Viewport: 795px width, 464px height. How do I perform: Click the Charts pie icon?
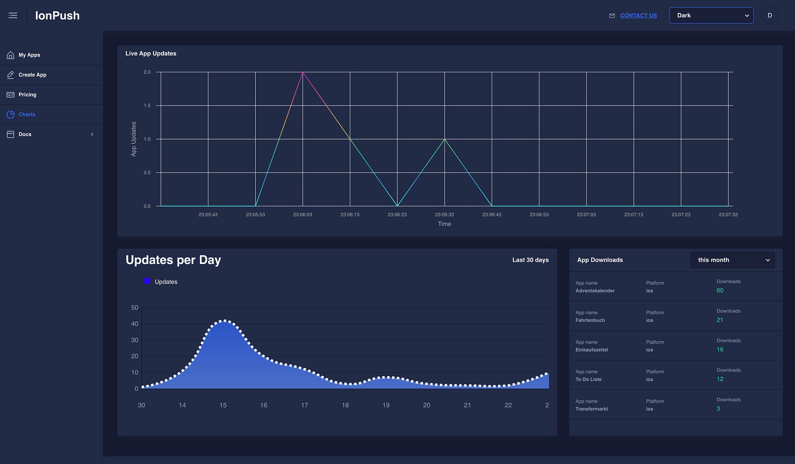pyautogui.click(x=10, y=115)
